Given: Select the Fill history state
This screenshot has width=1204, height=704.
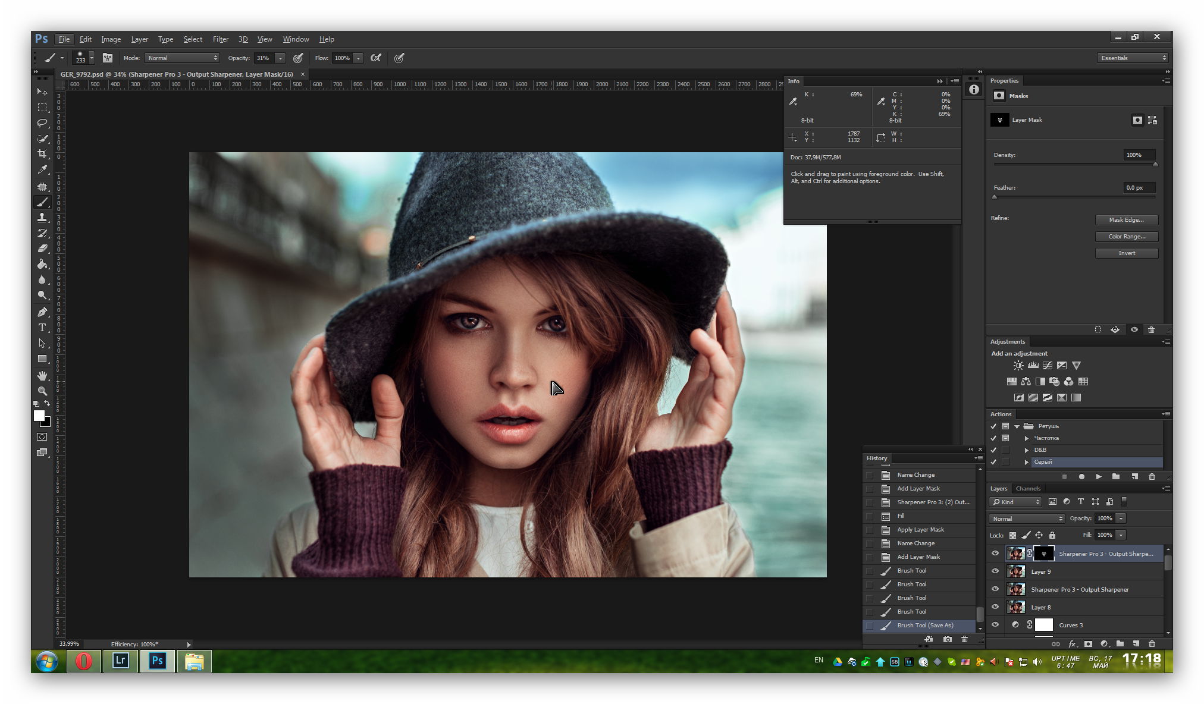Looking at the screenshot, I should [x=919, y=516].
